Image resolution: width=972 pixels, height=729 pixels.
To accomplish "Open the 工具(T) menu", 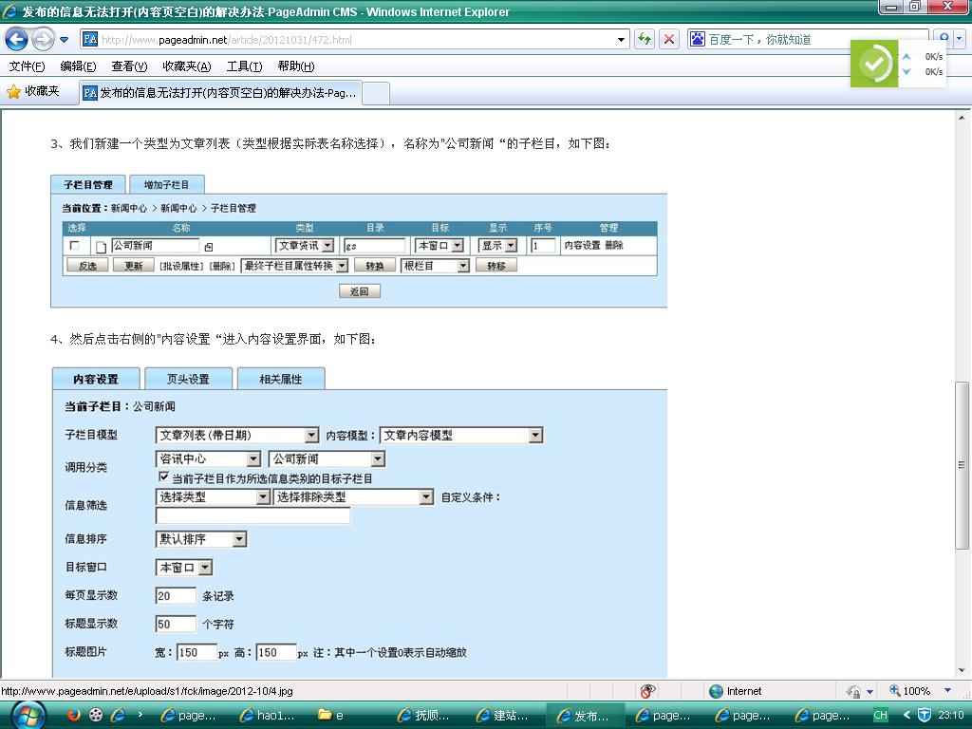I will (x=244, y=66).
